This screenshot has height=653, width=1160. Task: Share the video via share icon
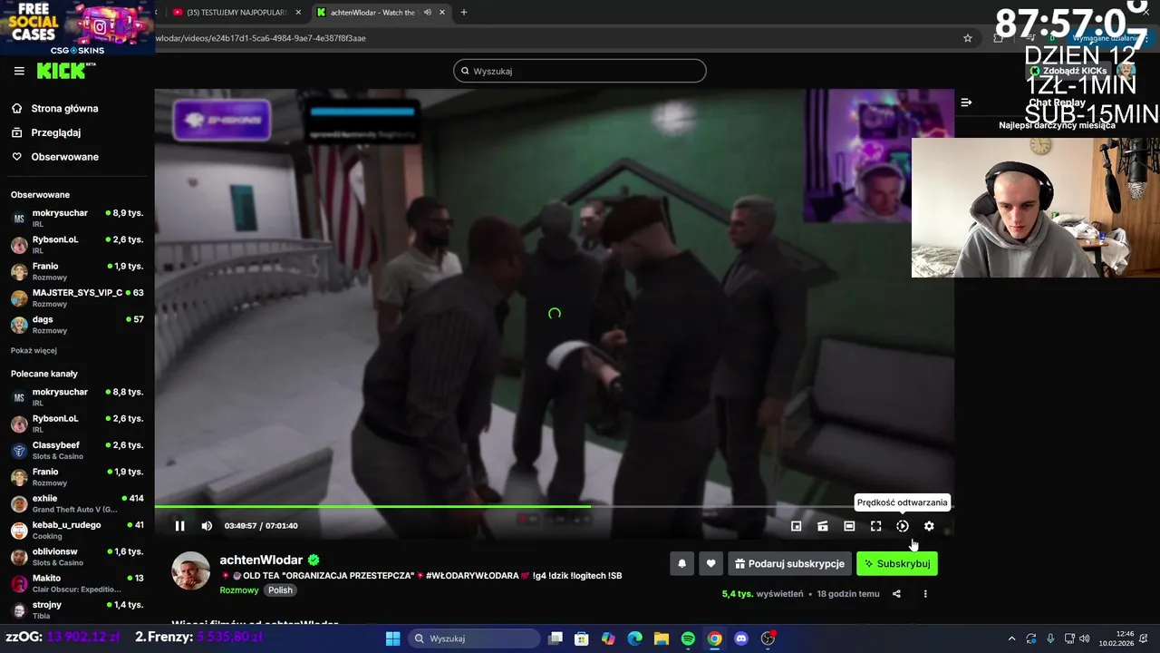(896, 594)
